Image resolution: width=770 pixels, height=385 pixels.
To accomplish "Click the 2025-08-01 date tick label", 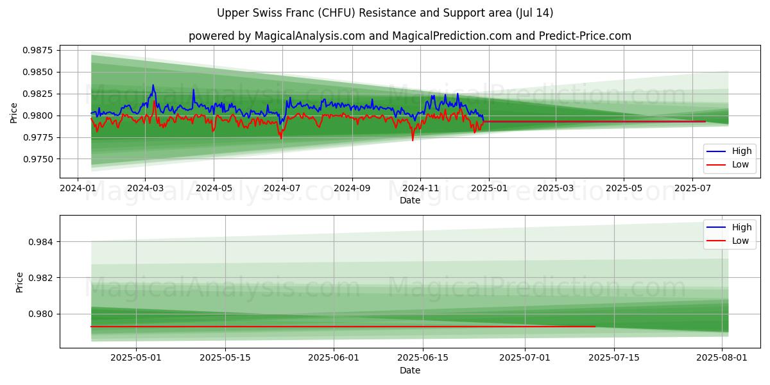I will tap(723, 359).
